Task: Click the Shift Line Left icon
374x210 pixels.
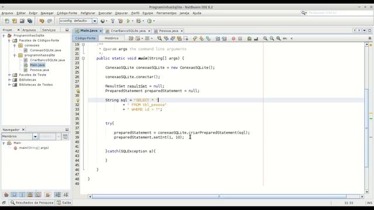Action: 217,38
